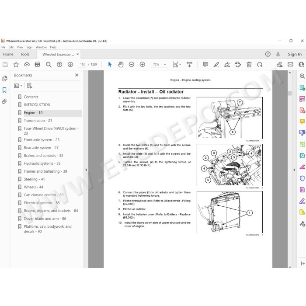The height and width of the screenshot is (306, 306).
Task: Open the Edit menu
Action: pos(11,47)
